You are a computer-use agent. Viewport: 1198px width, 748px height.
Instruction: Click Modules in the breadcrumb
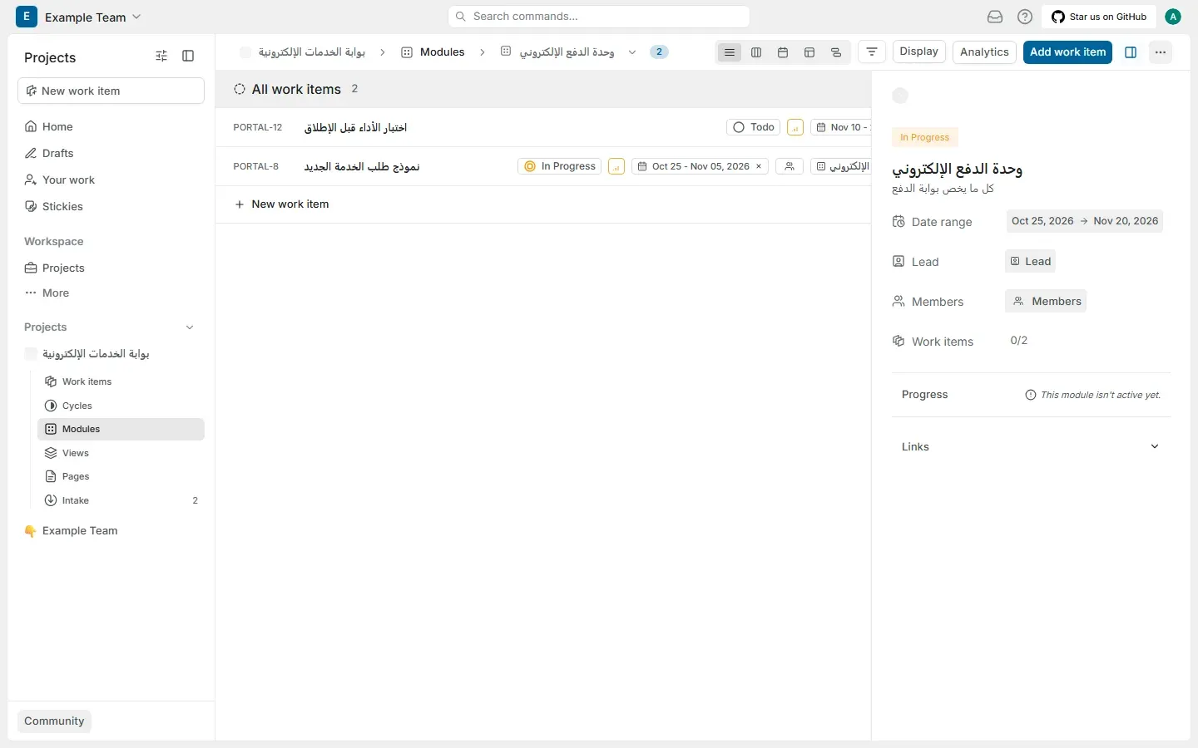point(433,52)
